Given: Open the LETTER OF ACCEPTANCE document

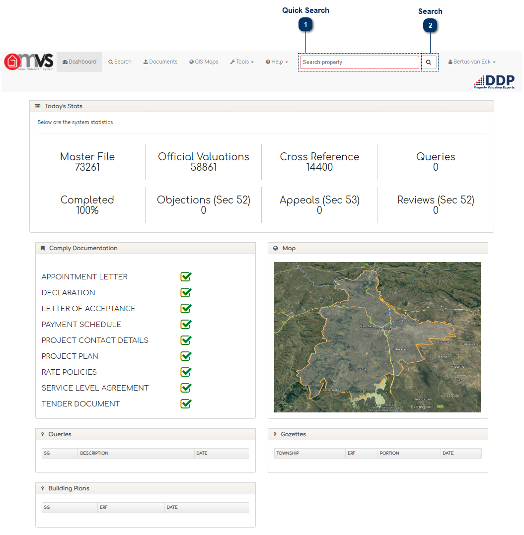Looking at the screenshot, I should pos(88,309).
